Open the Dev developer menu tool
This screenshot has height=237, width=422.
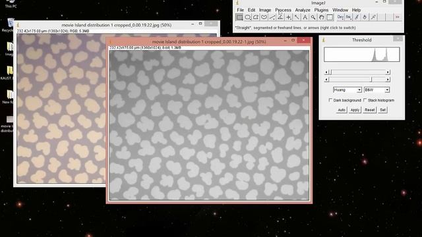click(340, 17)
